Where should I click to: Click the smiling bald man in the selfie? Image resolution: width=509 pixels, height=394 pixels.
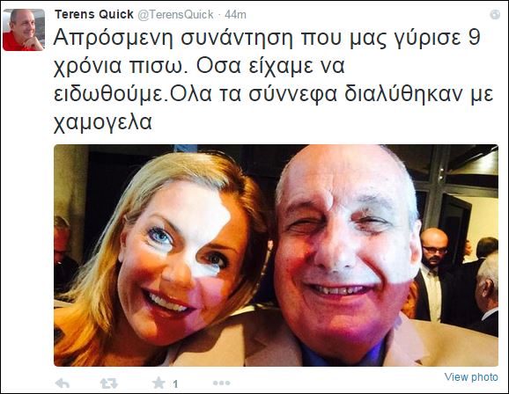(347, 256)
